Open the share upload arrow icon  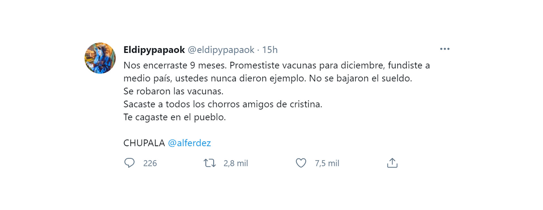(x=392, y=163)
